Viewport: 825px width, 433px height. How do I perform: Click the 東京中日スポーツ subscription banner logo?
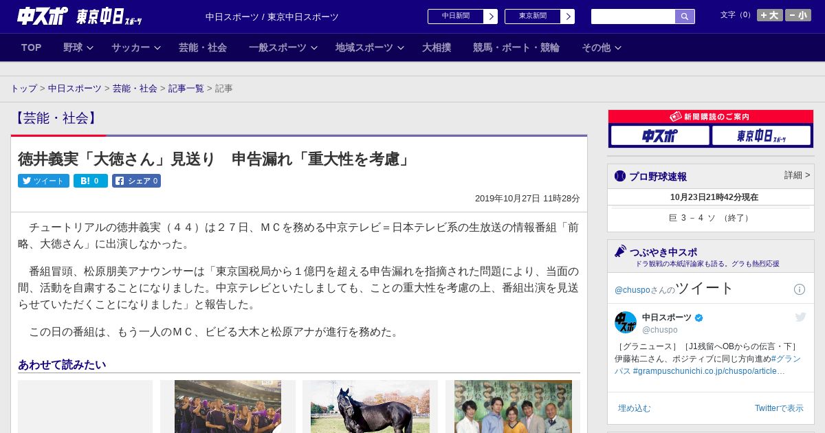tap(761, 136)
